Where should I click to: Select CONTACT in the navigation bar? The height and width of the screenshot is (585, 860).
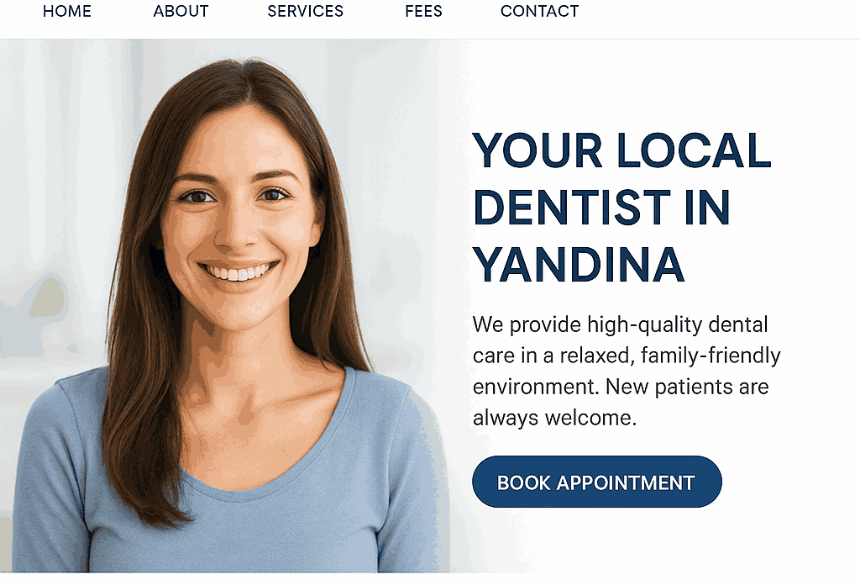540,11
